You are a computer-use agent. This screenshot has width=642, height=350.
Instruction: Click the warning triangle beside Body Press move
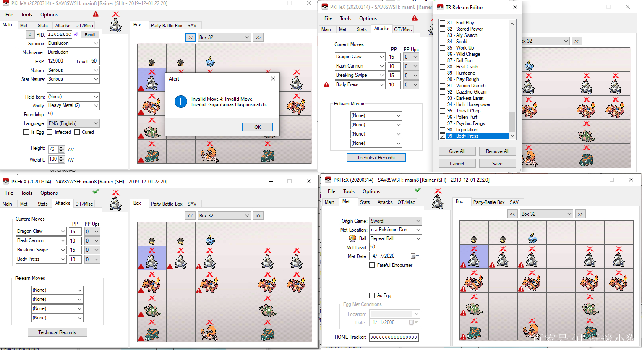[326, 84]
